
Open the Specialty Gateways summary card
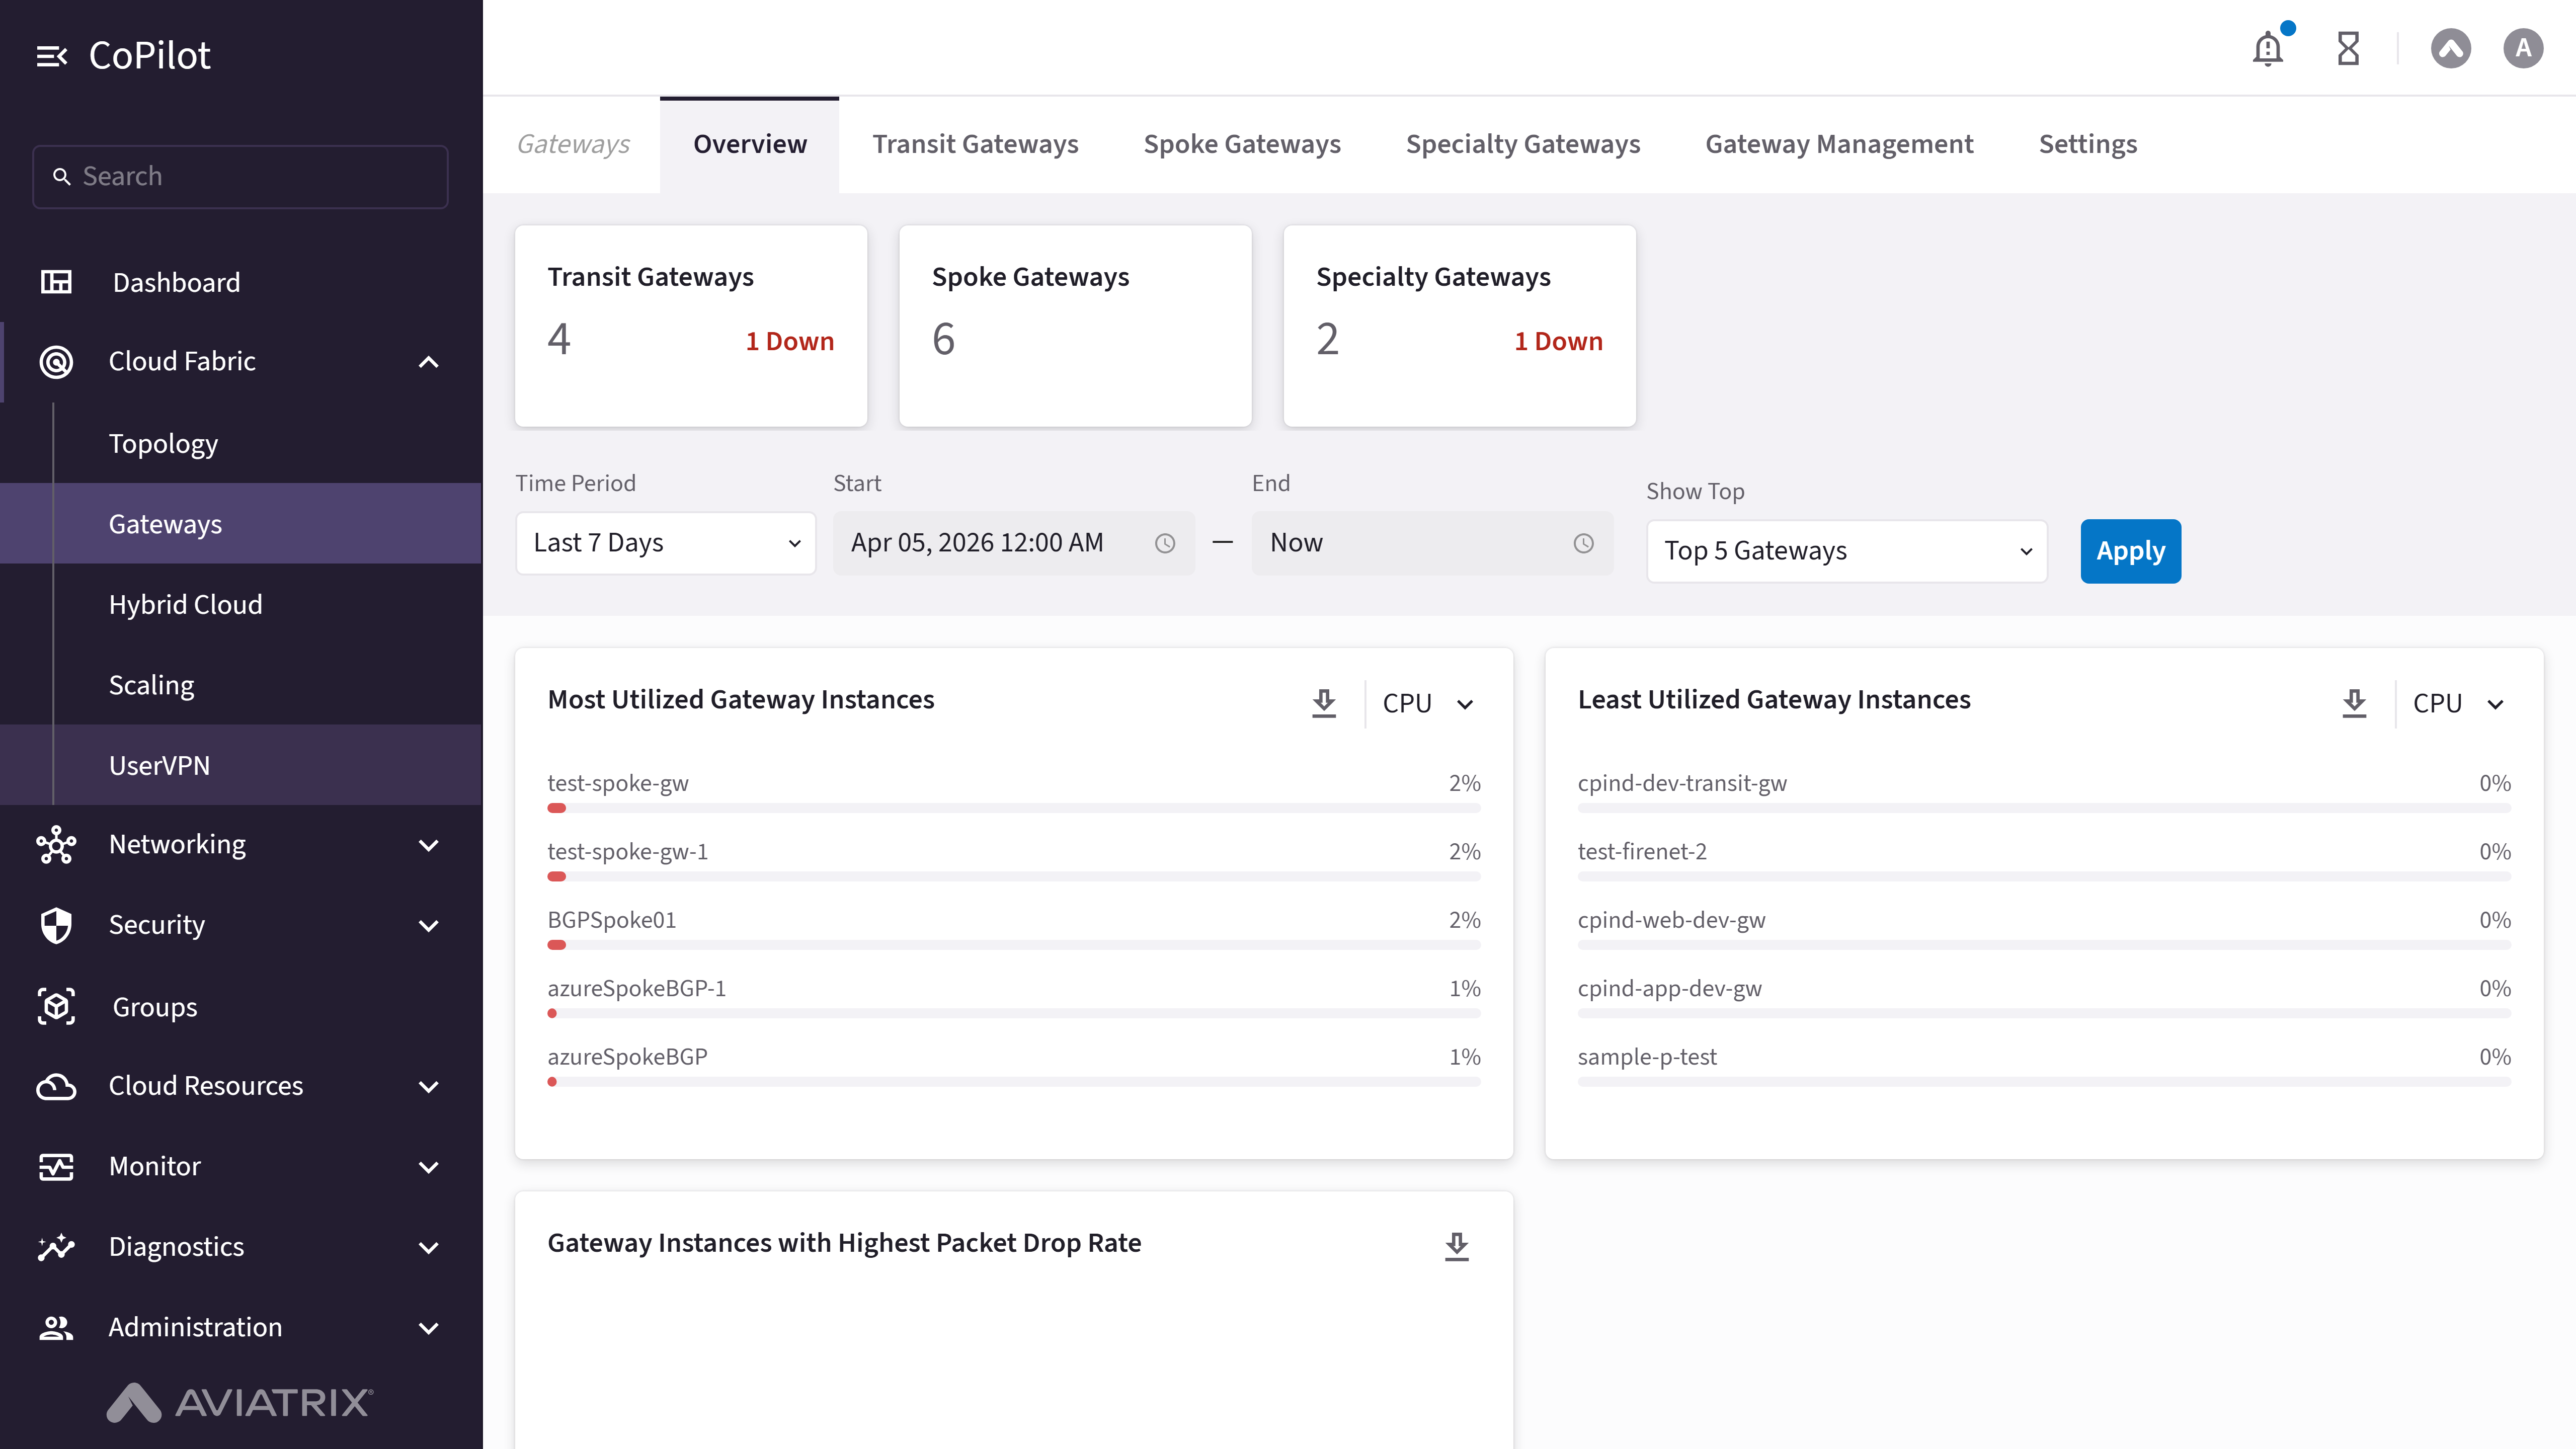tap(1460, 326)
